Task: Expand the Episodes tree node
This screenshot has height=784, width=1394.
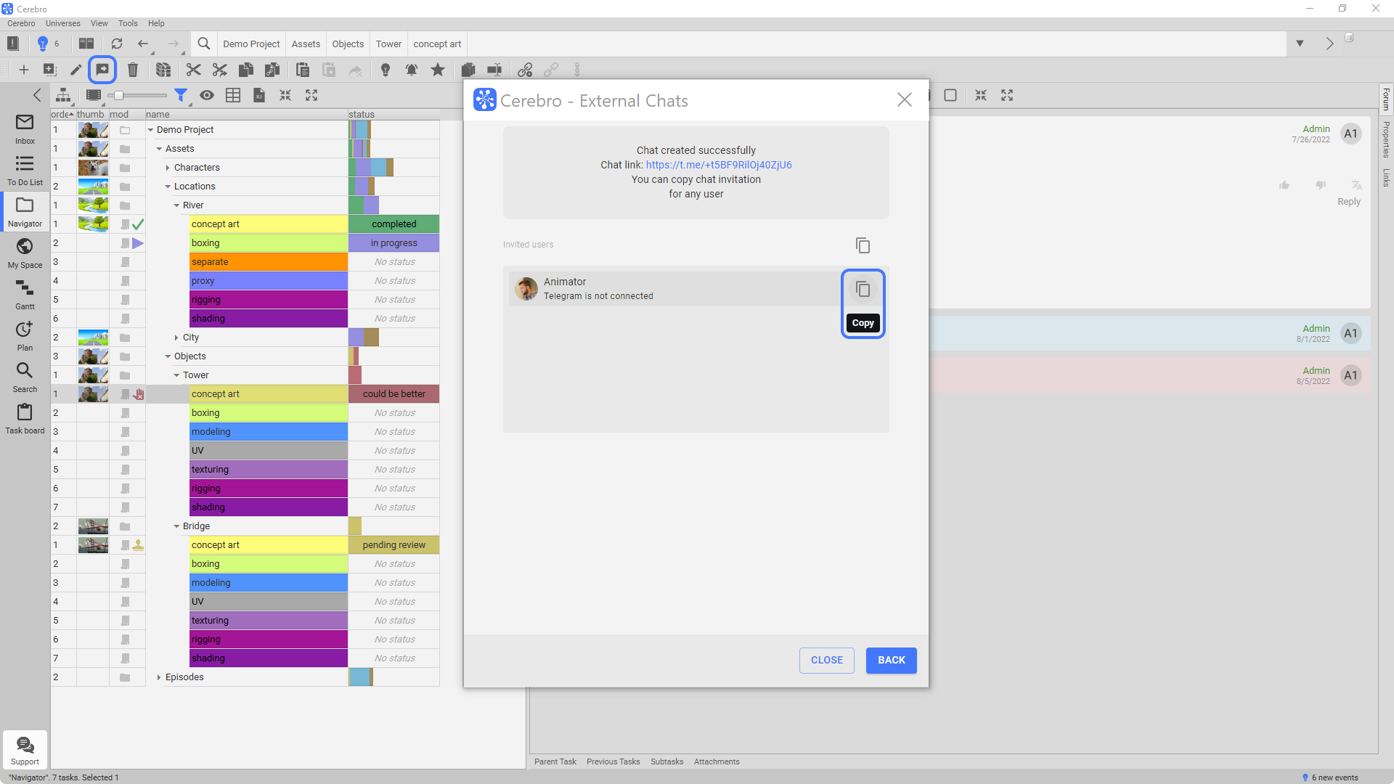Action: point(159,677)
